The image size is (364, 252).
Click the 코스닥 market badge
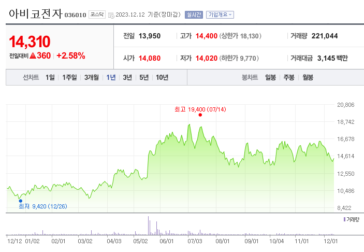pos(97,15)
